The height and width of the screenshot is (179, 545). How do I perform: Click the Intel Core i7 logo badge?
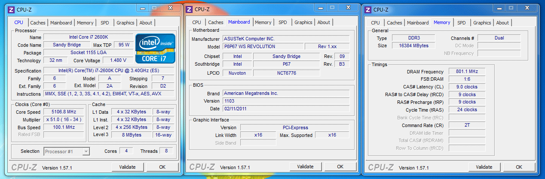(156, 48)
